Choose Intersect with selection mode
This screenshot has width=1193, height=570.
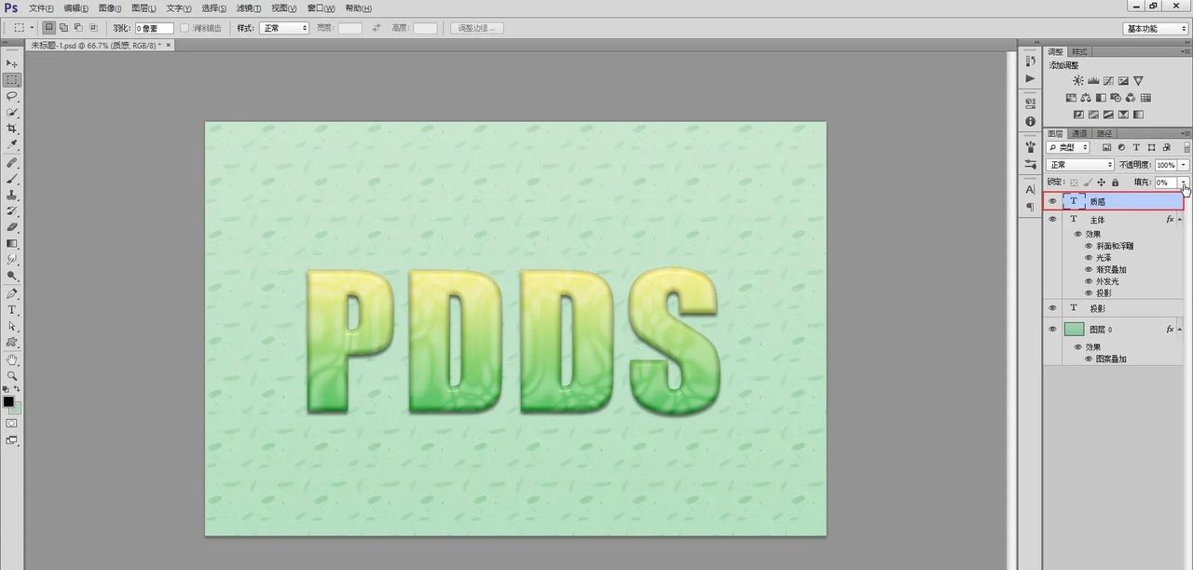[93, 28]
